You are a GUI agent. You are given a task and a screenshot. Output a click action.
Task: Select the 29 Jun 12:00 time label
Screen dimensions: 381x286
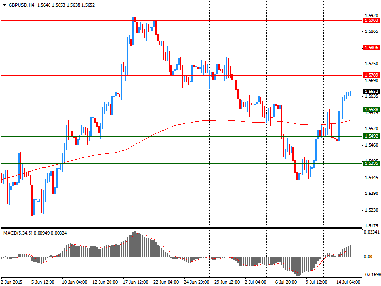(227, 282)
